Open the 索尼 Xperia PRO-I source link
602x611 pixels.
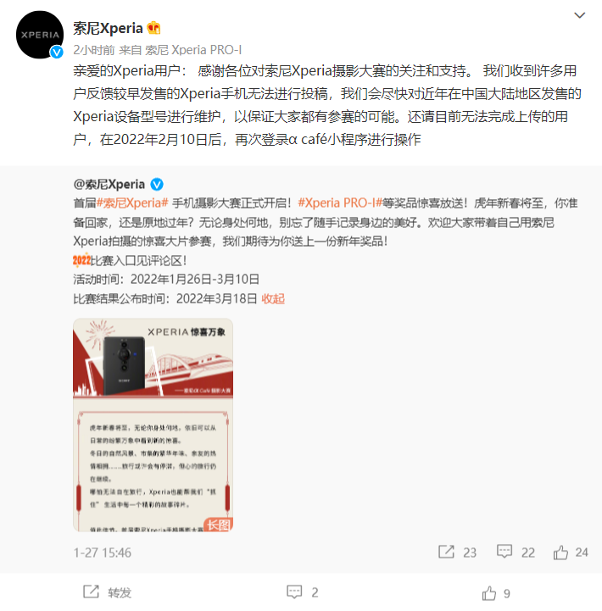[x=193, y=50]
